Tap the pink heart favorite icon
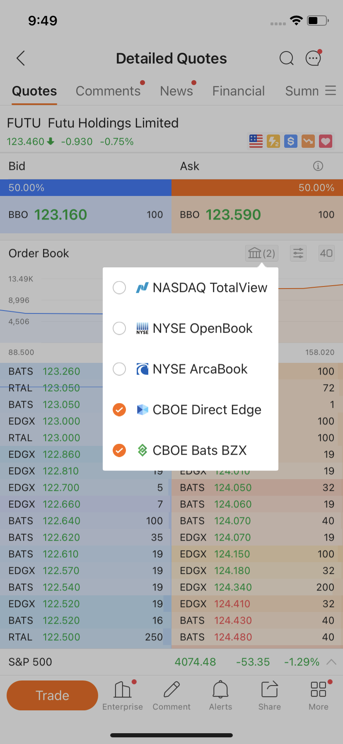Image resolution: width=343 pixels, height=744 pixels. pyautogui.click(x=326, y=141)
